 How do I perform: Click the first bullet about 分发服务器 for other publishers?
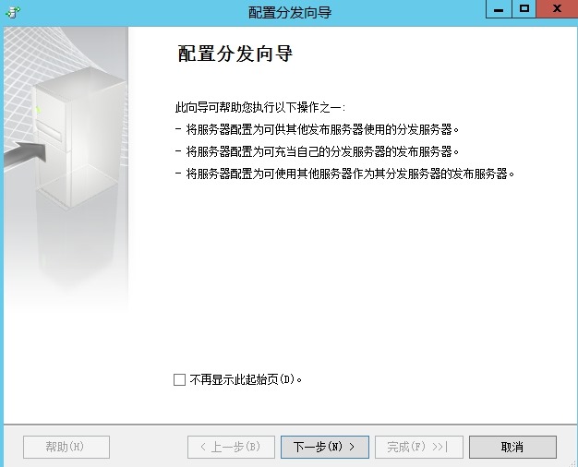317,129
